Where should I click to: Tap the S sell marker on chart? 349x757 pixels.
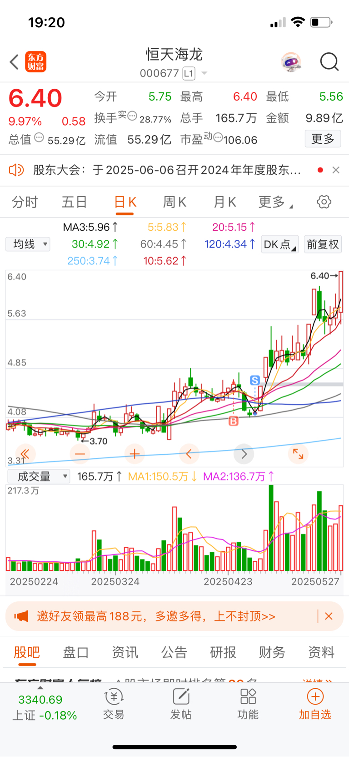(255, 380)
